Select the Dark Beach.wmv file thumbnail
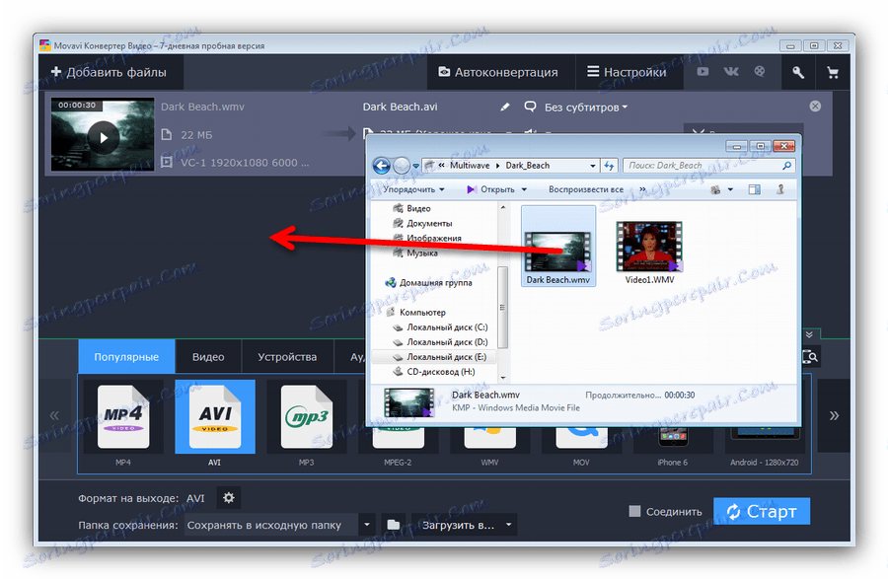 557,247
